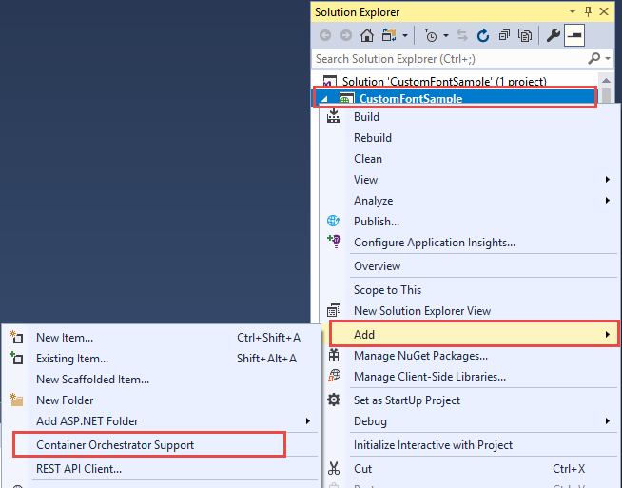This screenshot has height=488, width=622.
Task: Click the New Folder icon
Action: (16, 400)
